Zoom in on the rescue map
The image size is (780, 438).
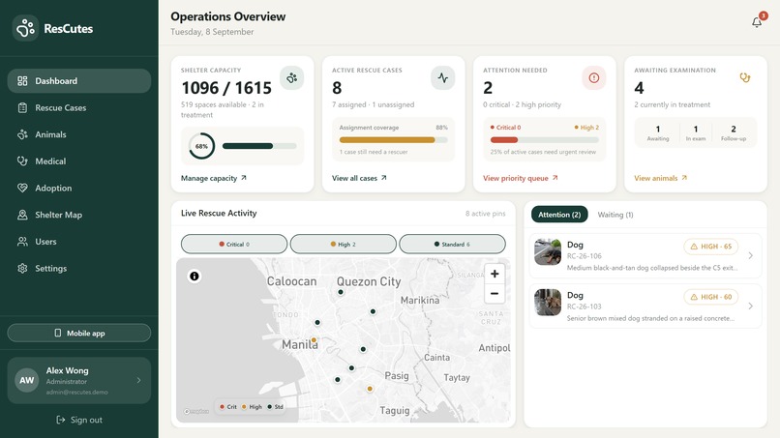pos(495,274)
